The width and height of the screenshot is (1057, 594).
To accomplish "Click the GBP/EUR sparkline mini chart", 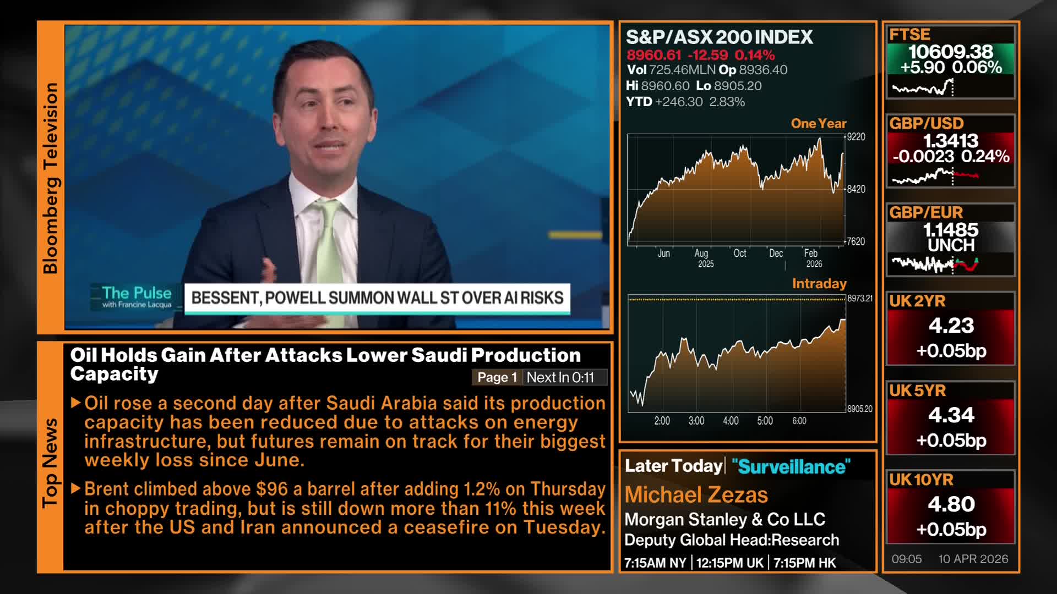I will tap(934, 265).
